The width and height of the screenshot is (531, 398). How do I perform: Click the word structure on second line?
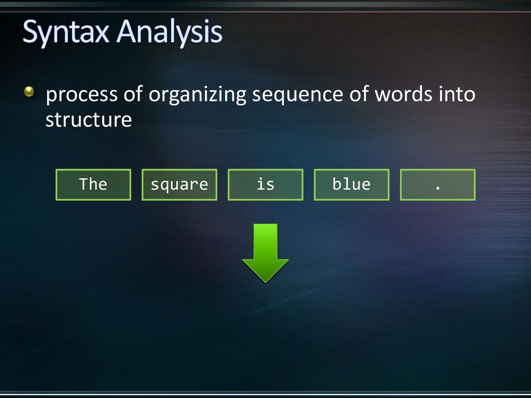89,120
